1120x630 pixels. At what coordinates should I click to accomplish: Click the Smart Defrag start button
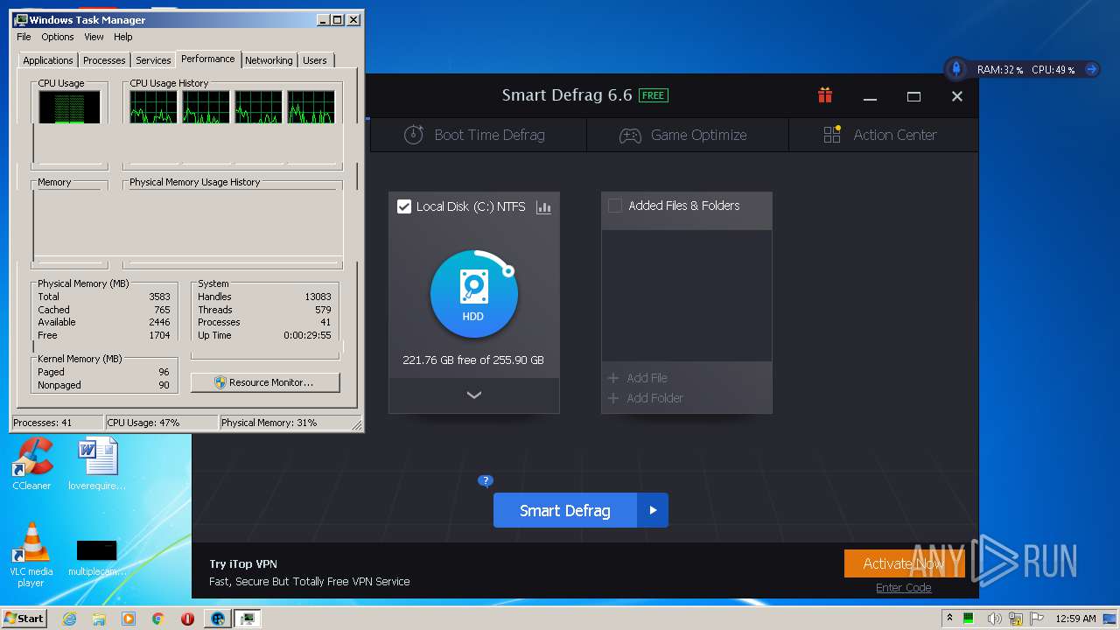pos(565,510)
